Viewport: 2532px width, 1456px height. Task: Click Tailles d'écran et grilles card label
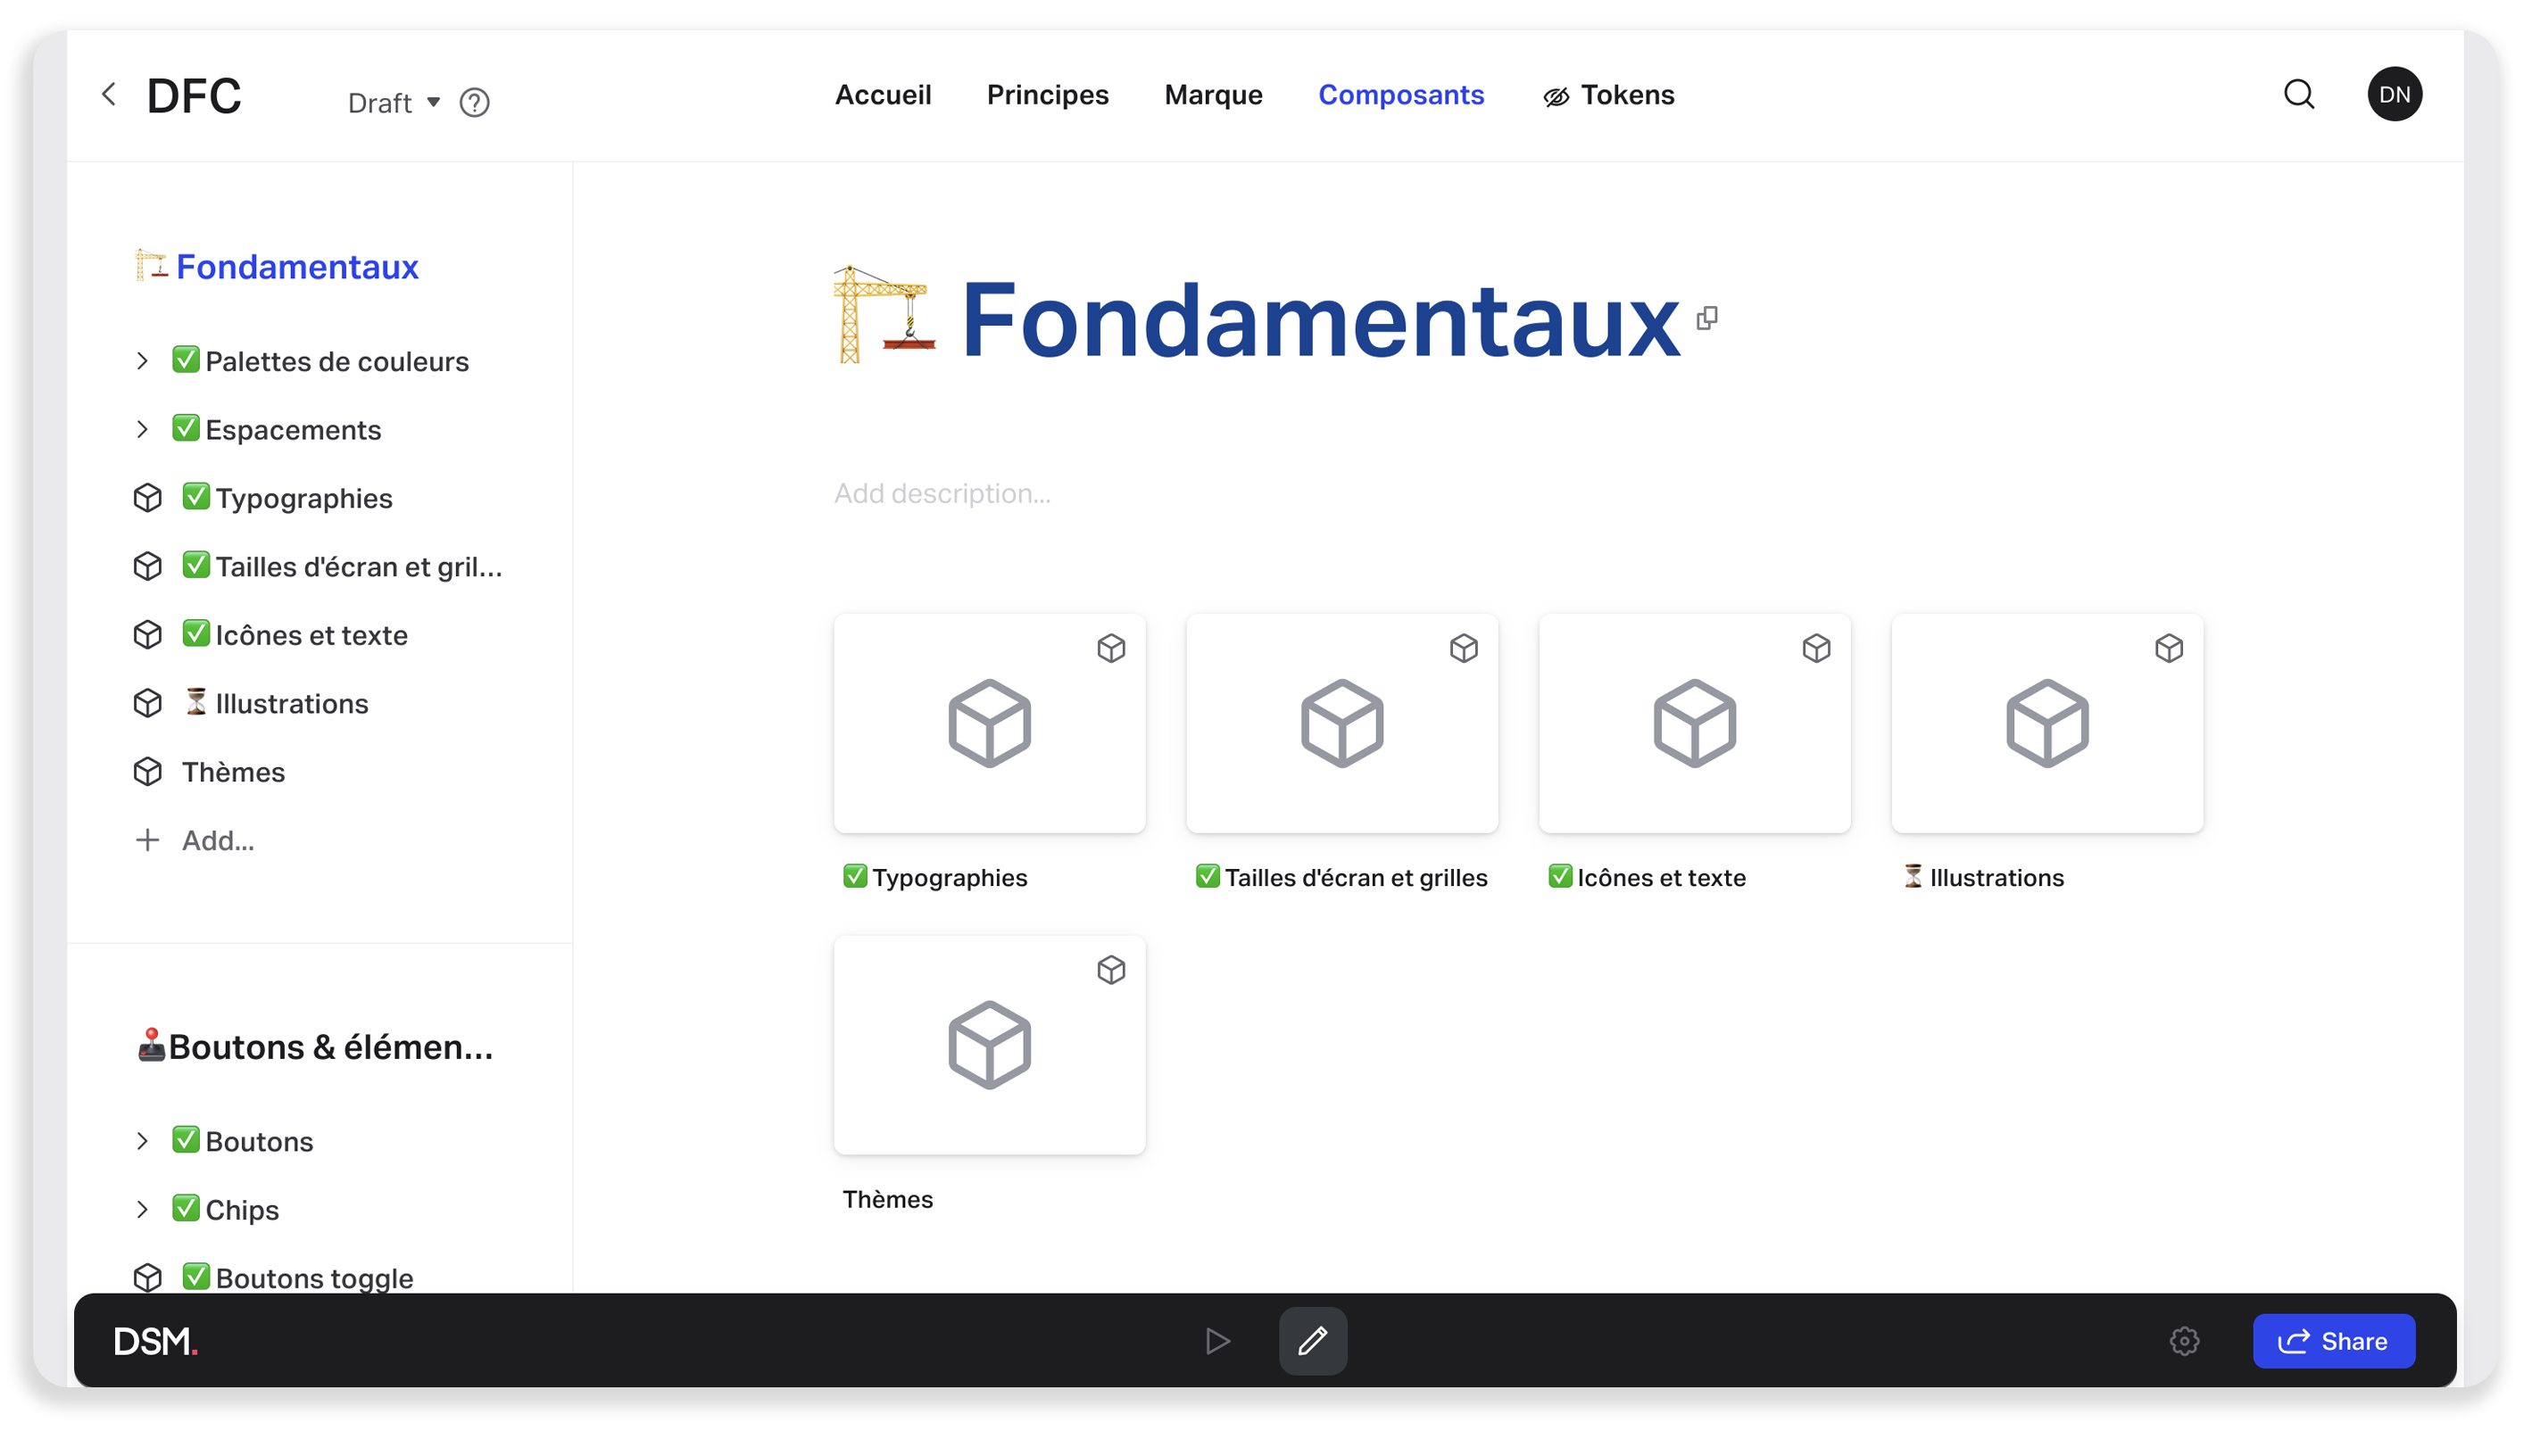(x=1341, y=877)
